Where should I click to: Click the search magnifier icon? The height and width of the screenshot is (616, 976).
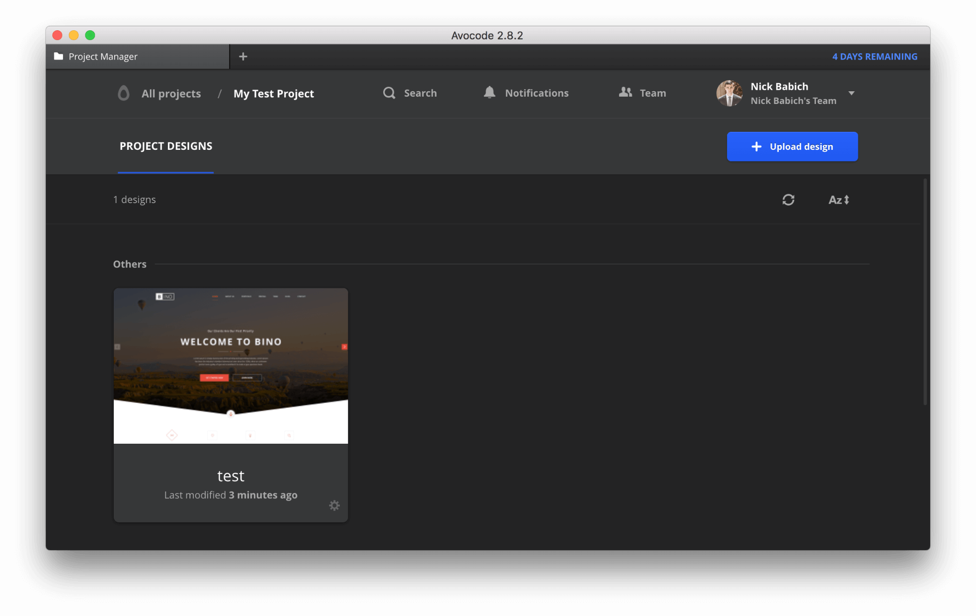(x=389, y=93)
